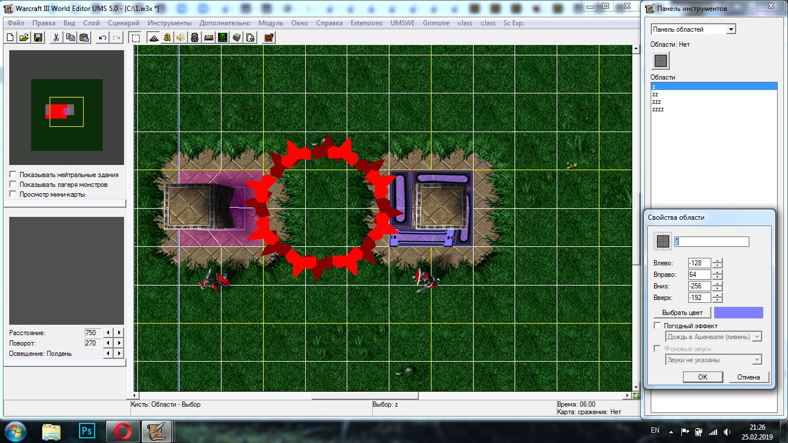Save the map with the floppy disk icon

[x=38, y=37]
